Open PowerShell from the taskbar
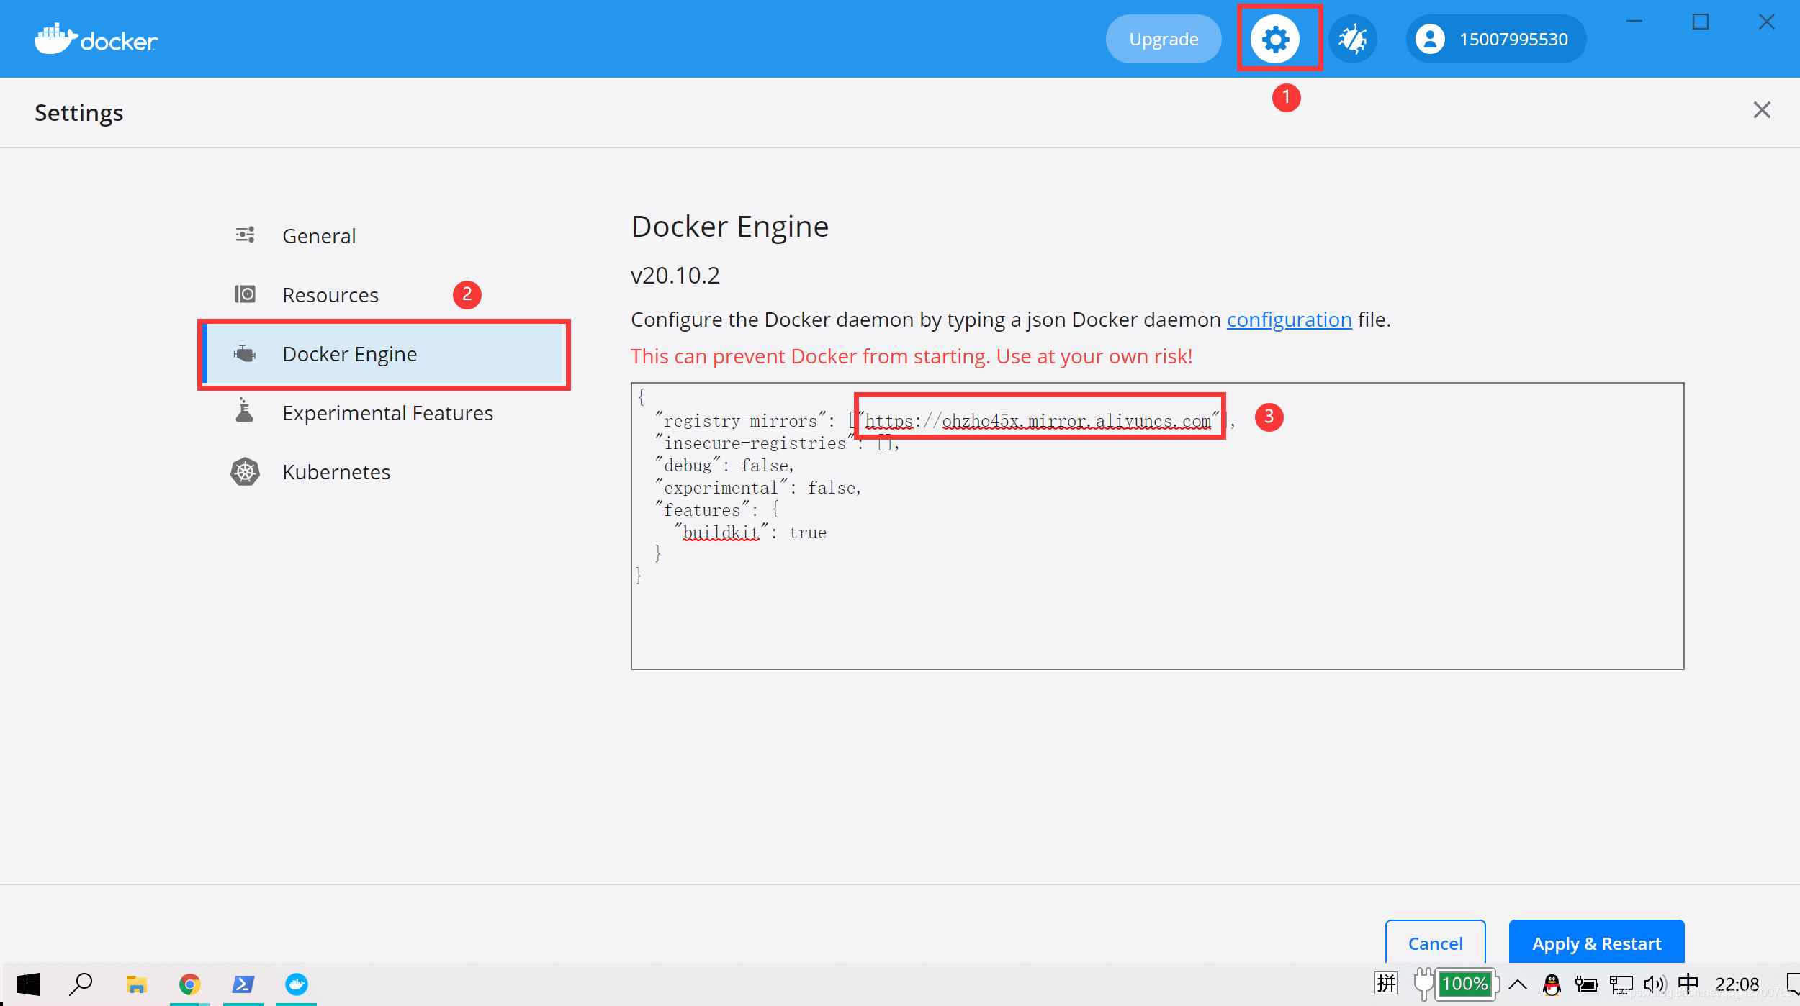 pos(243,984)
